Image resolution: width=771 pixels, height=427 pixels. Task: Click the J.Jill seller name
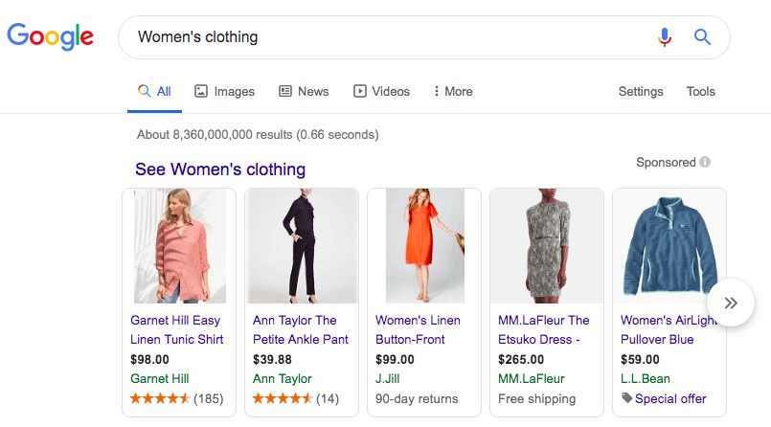388,379
